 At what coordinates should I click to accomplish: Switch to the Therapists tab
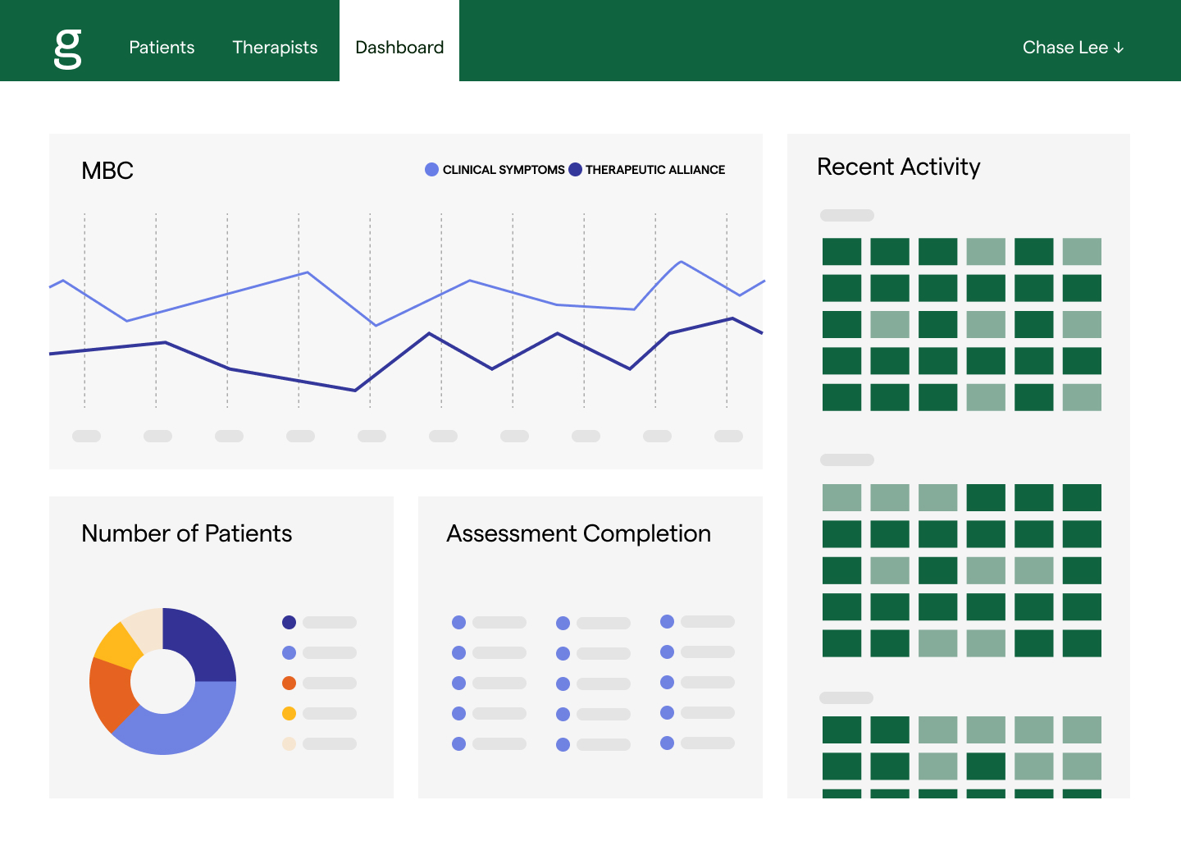point(275,48)
